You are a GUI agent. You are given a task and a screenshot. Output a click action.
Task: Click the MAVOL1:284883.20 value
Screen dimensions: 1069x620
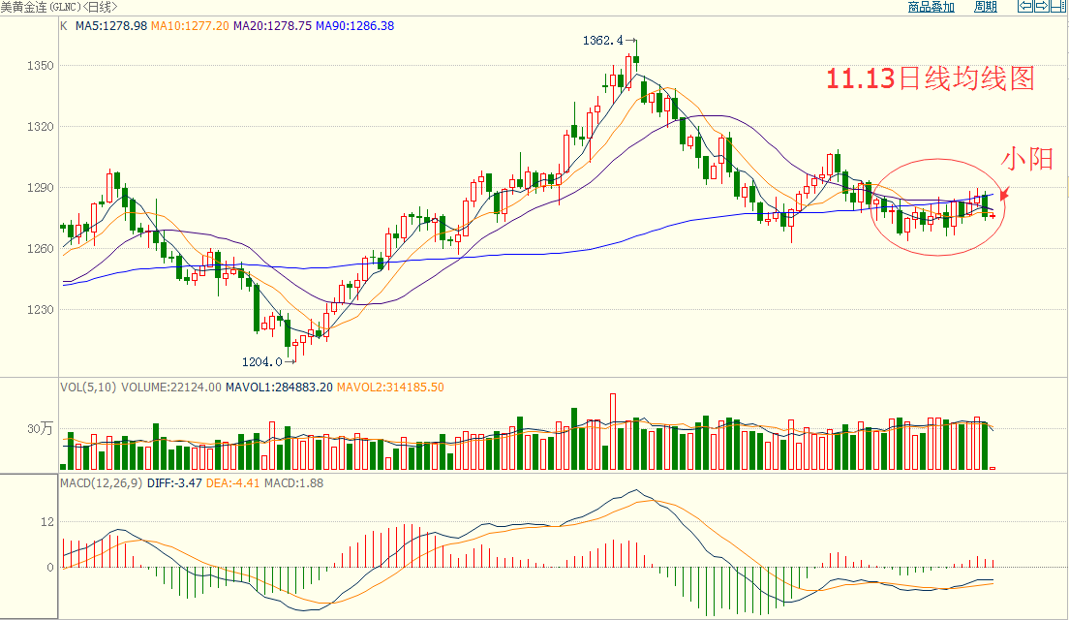(280, 387)
